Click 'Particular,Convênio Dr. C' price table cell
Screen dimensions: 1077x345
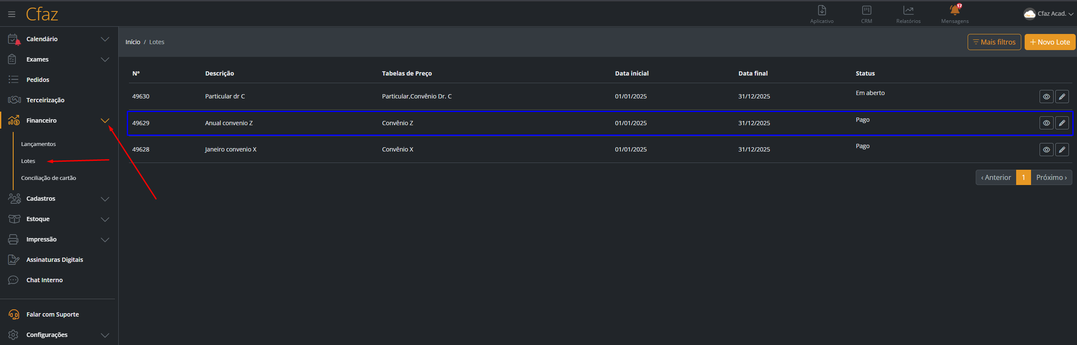click(x=417, y=96)
